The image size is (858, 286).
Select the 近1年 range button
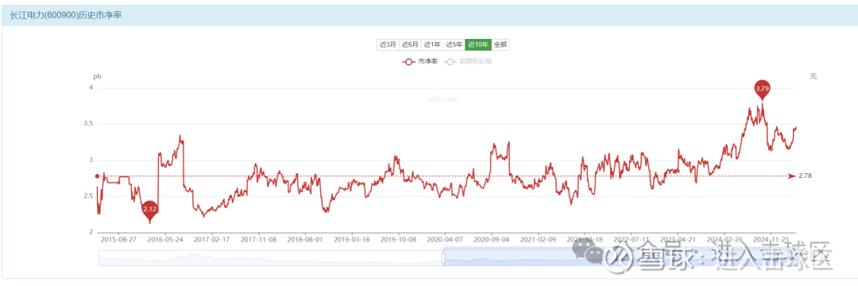coord(431,44)
